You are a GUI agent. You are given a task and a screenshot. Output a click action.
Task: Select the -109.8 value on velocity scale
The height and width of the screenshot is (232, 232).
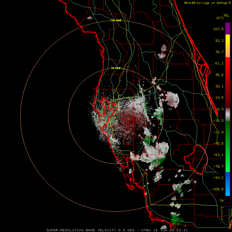(217, 189)
